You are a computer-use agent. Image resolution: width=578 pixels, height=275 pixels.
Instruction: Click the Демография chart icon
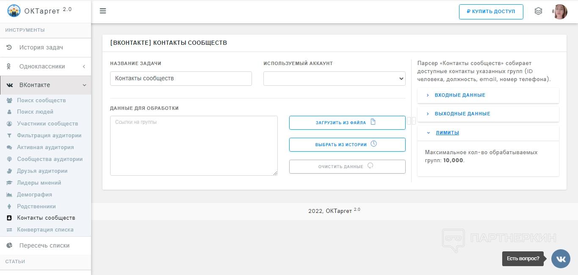(x=9, y=195)
